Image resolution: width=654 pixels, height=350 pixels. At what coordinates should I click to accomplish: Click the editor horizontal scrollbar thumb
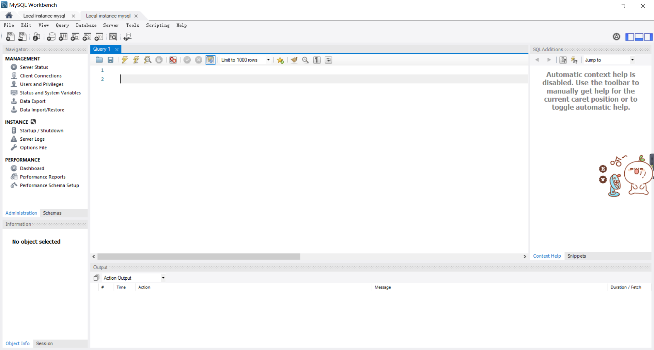click(199, 257)
